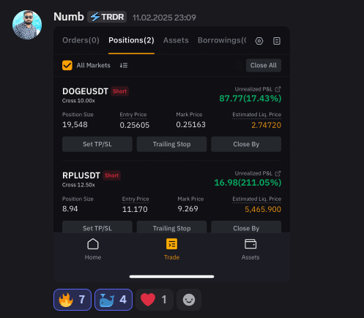Toggle the whale emoji reaction
This screenshot has width=364, height=318.
pos(114,300)
